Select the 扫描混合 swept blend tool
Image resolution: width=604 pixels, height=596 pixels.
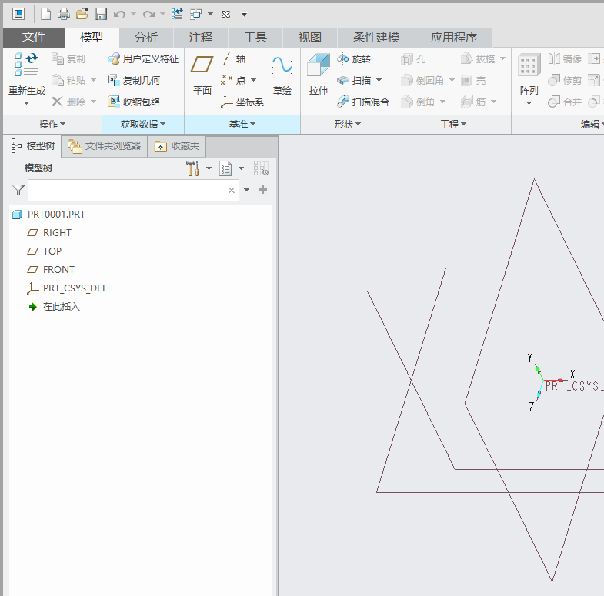point(363,102)
